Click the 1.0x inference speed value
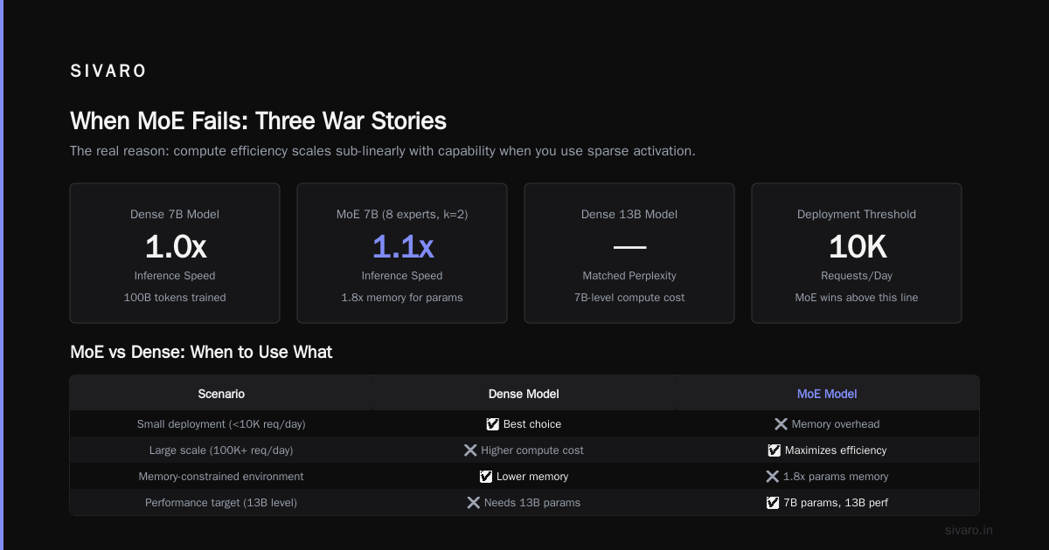The height and width of the screenshot is (550, 1049). [x=175, y=247]
